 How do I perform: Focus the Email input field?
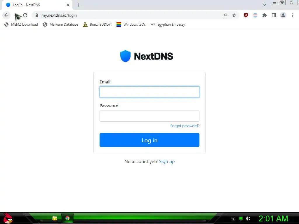coord(149,92)
